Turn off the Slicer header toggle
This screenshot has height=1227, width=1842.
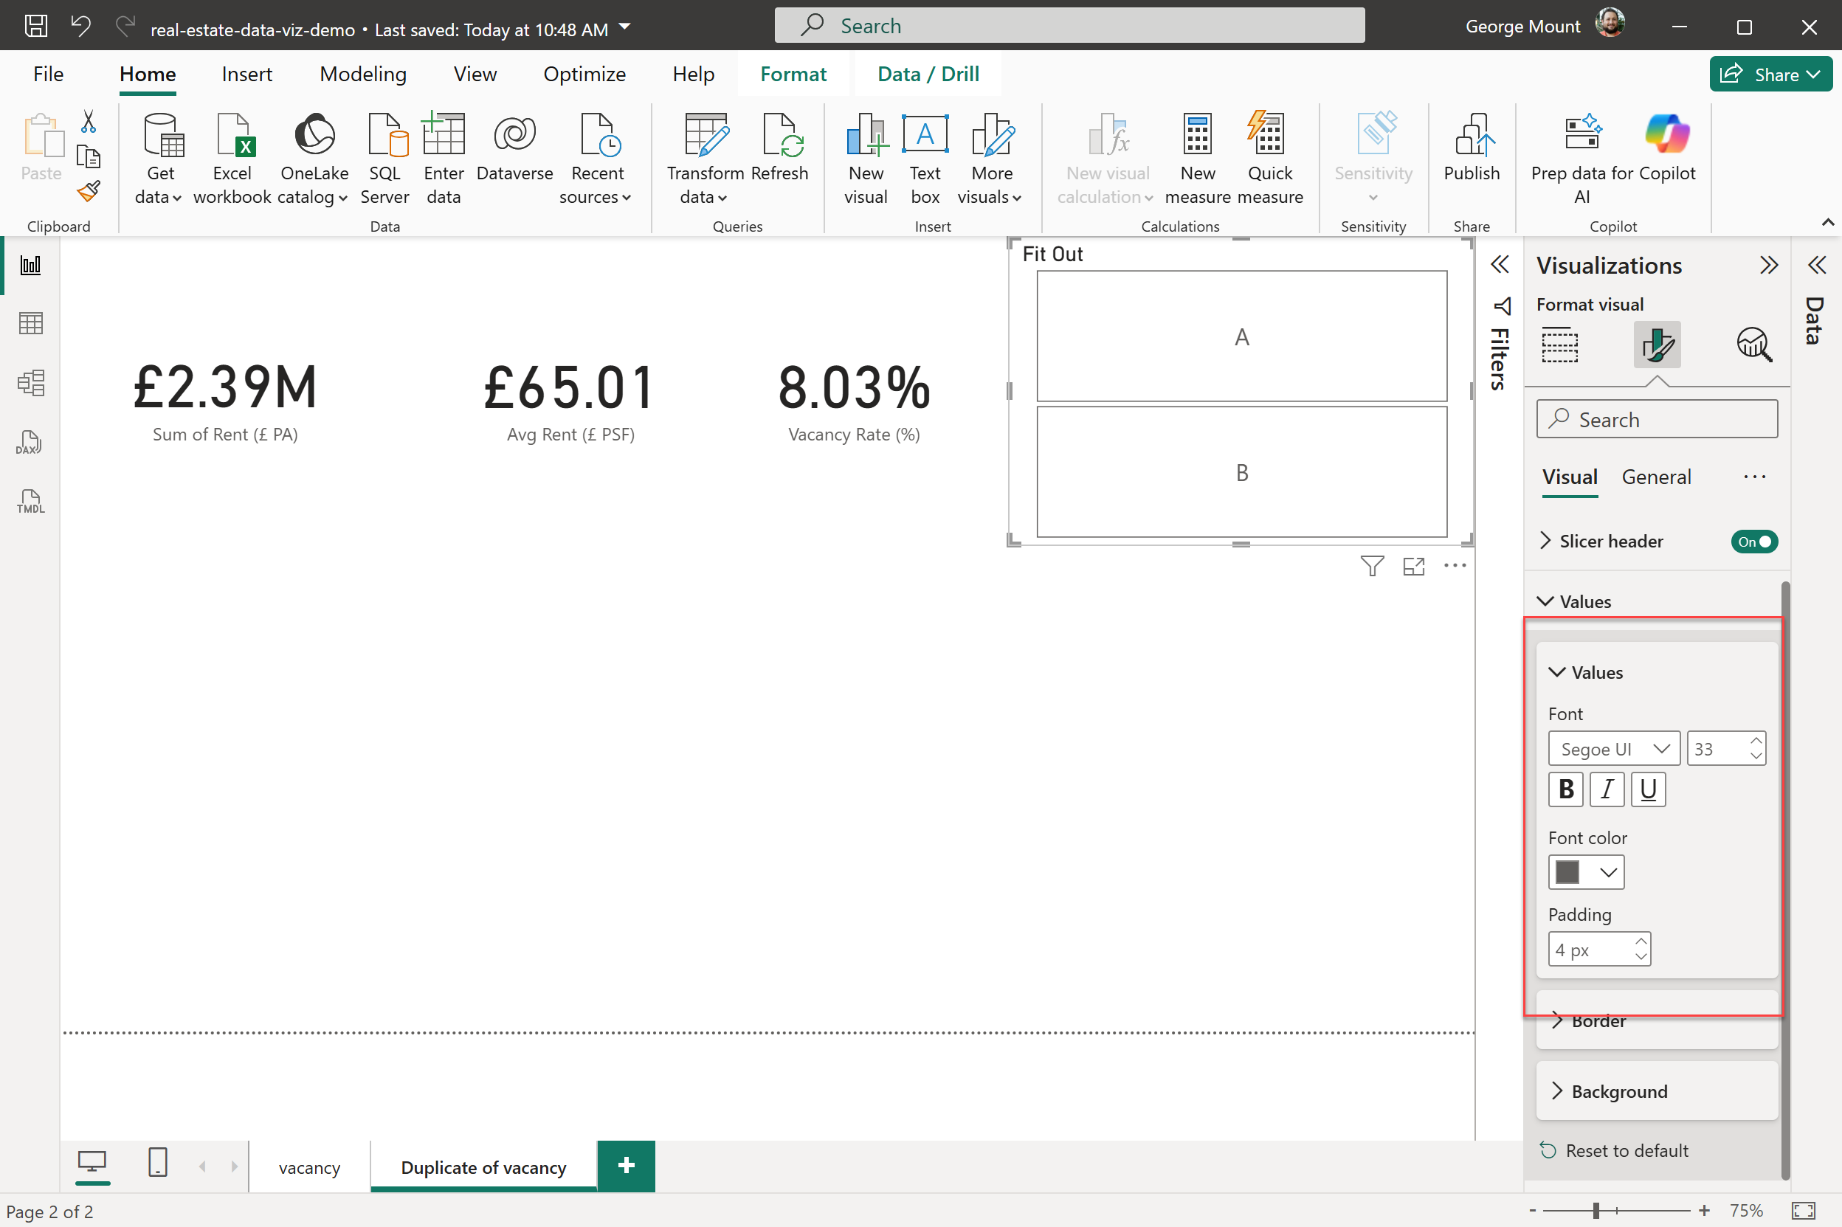coord(1753,542)
